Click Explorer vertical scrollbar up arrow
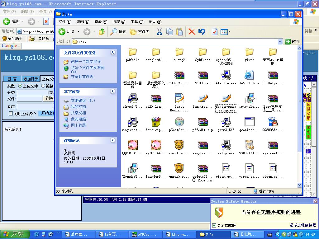The height and width of the screenshot is (239, 319). pos(299,48)
